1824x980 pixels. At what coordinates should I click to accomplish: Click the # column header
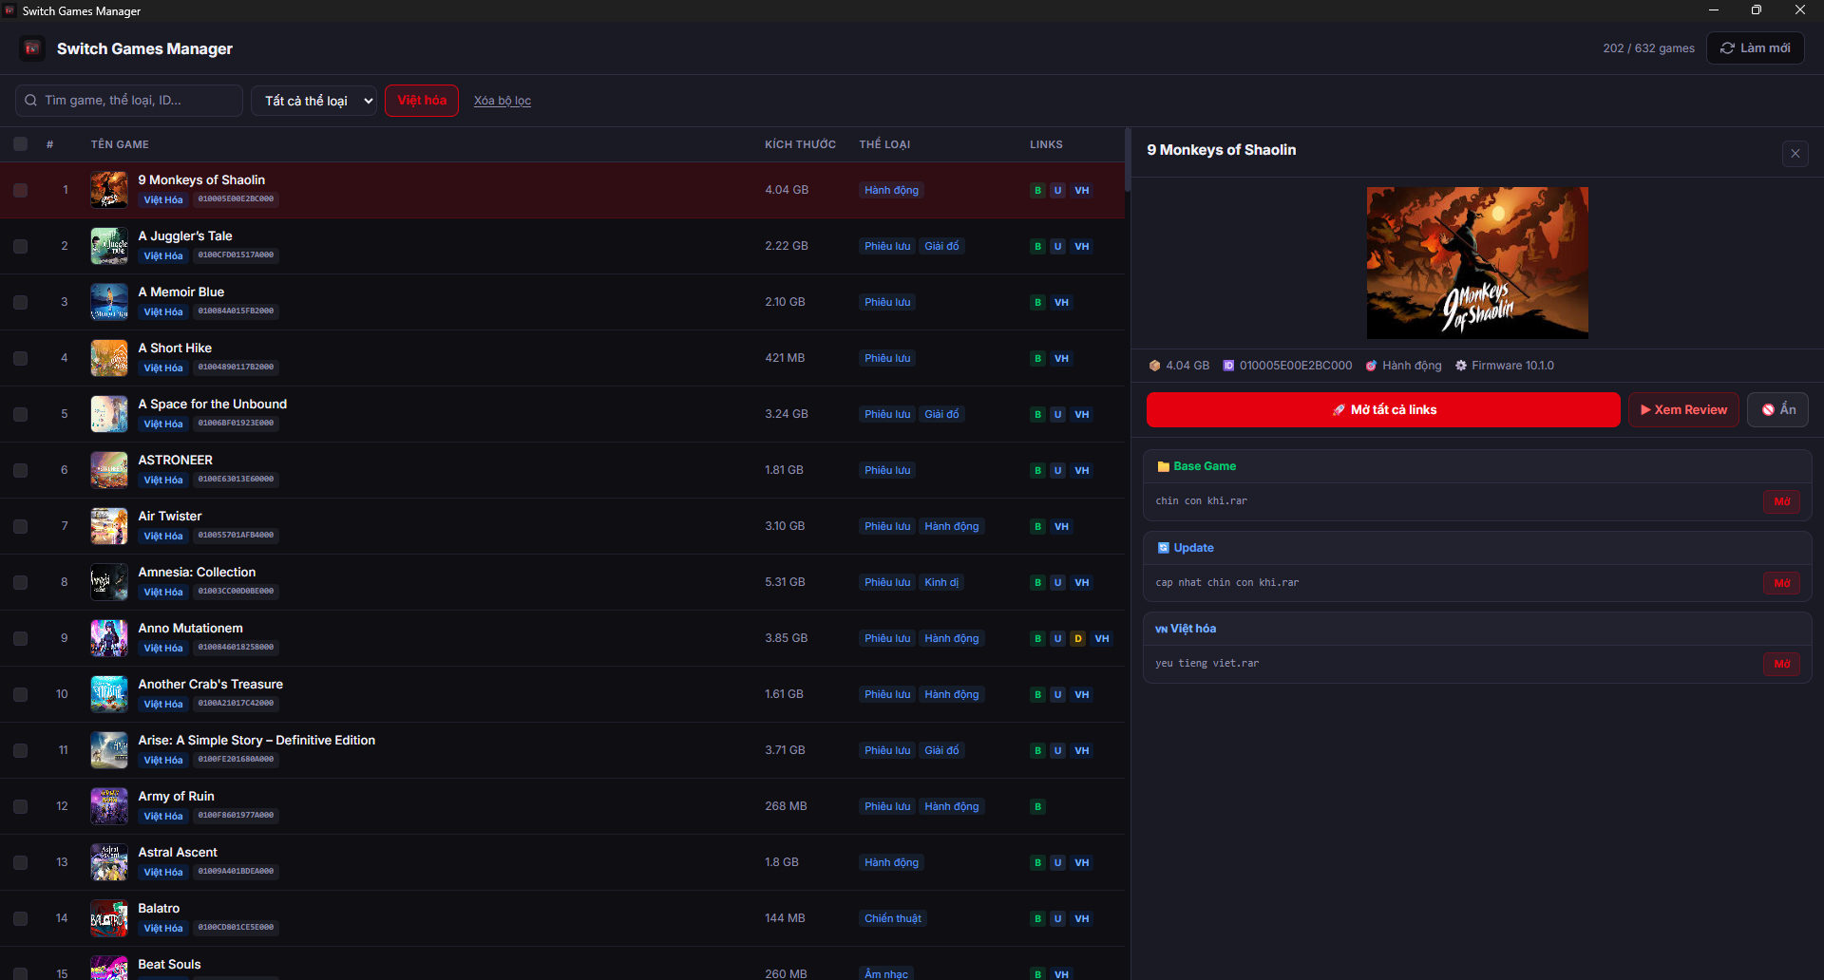point(49,144)
